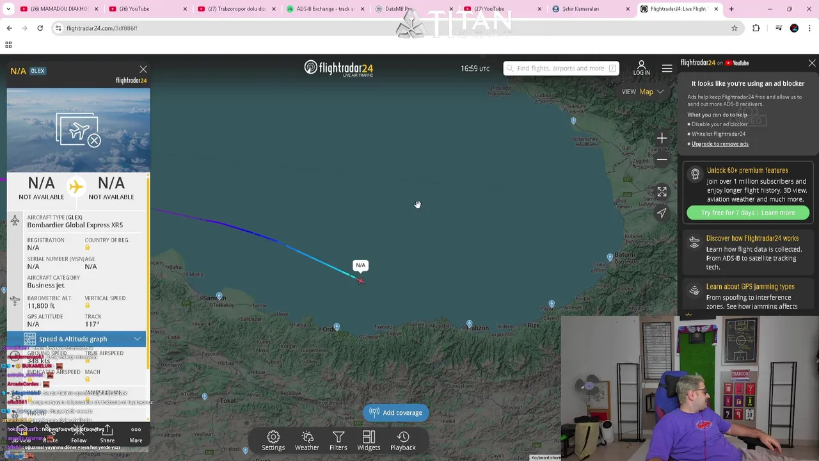The image size is (819, 461).
Task: Open Playback history mode
Action: click(403, 441)
